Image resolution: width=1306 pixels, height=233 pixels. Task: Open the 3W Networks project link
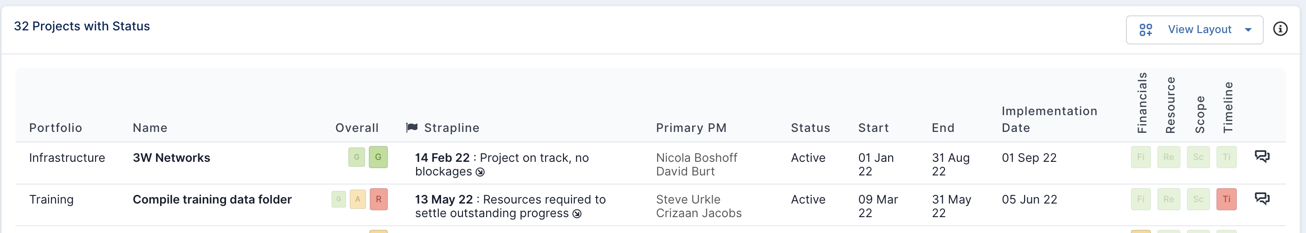tap(171, 158)
